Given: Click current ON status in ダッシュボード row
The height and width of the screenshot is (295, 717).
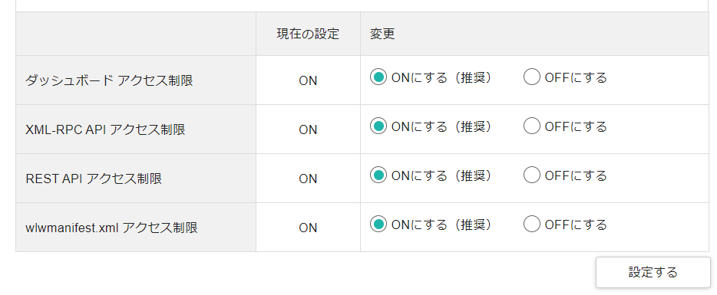Looking at the screenshot, I should [x=308, y=80].
